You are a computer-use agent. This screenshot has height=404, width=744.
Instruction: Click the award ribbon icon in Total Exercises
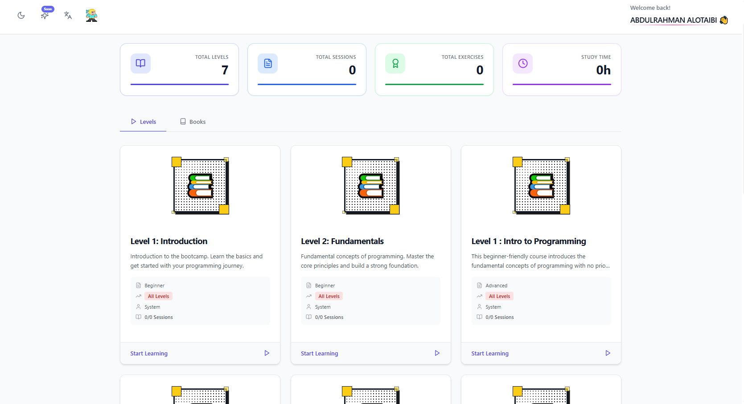[x=395, y=63]
